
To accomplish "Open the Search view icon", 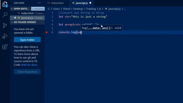I will pyautogui.click(x=5, y=15).
